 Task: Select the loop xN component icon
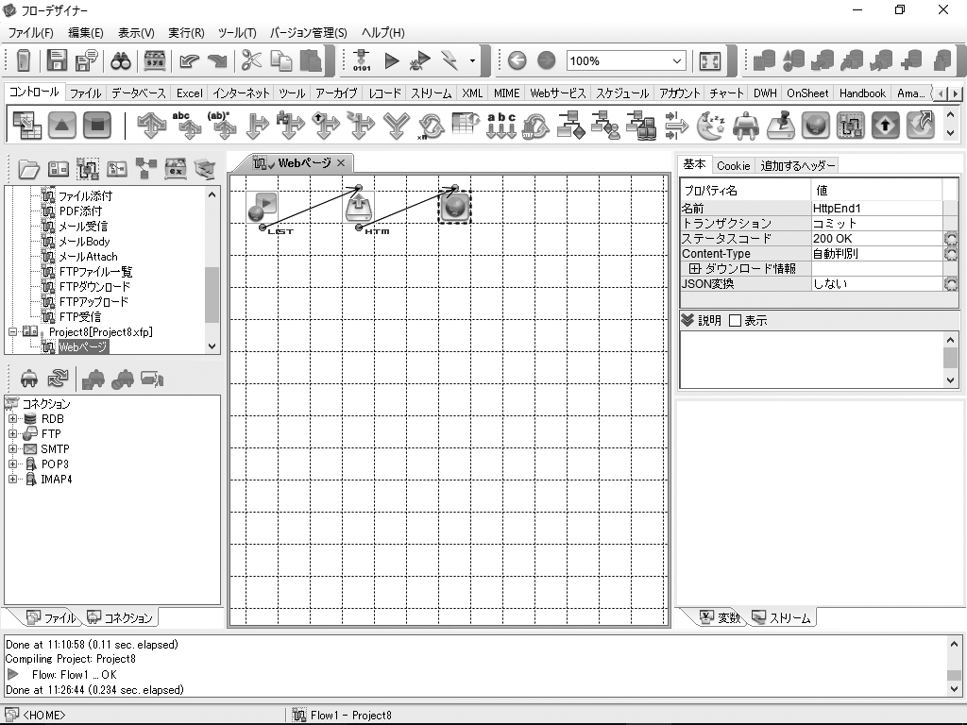point(431,126)
